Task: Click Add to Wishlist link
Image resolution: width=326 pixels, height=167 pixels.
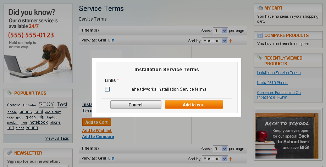Action: click(x=97, y=130)
